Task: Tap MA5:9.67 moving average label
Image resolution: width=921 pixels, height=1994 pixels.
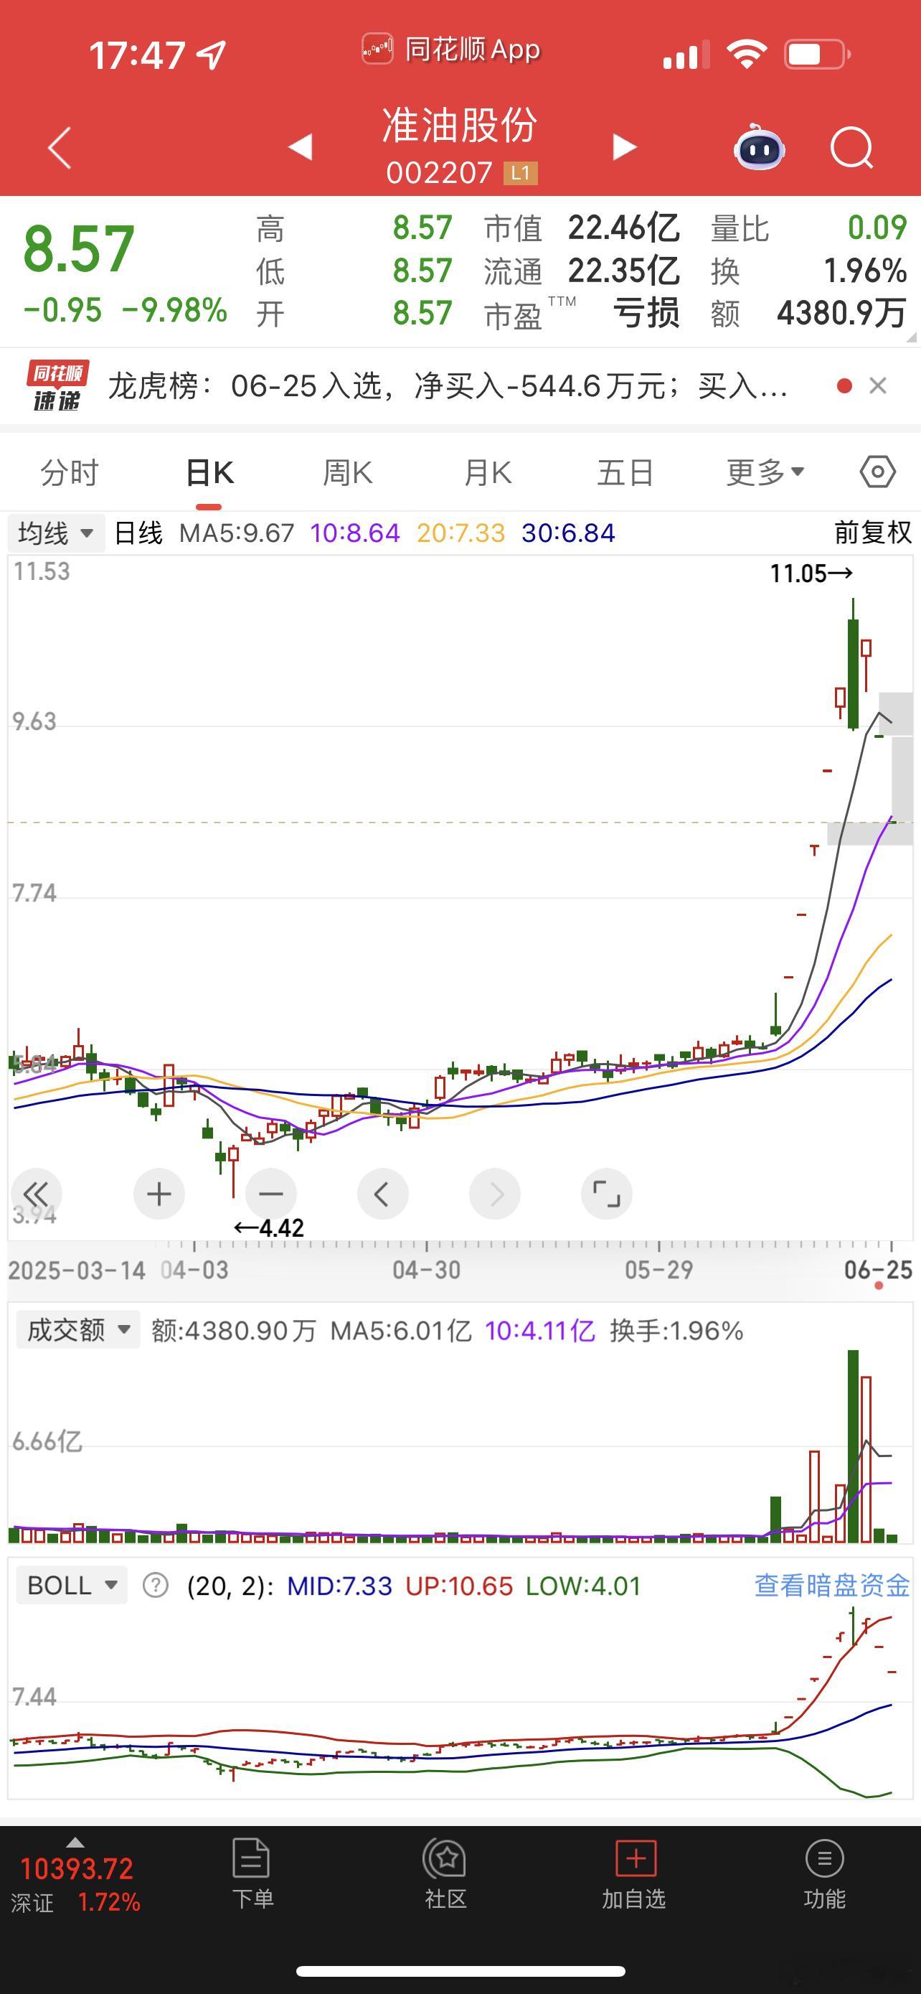Action: [237, 533]
